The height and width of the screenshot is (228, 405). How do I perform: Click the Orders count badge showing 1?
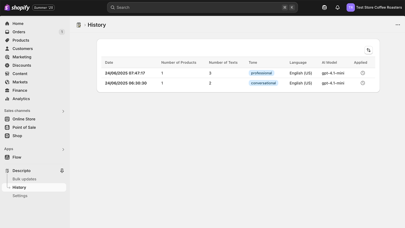pos(62,32)
